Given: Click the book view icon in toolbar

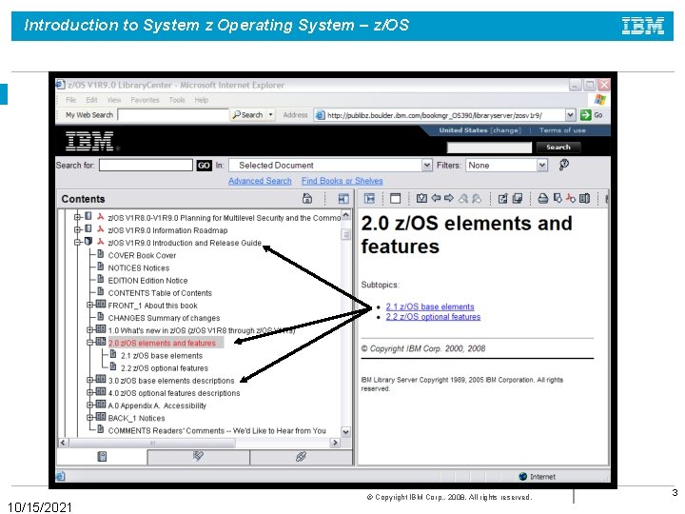Looking at the screenshot, I should coord(584,199).
